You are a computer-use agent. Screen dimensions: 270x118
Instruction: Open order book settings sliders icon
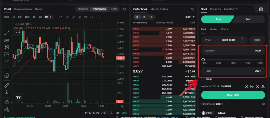click(192, 9)
